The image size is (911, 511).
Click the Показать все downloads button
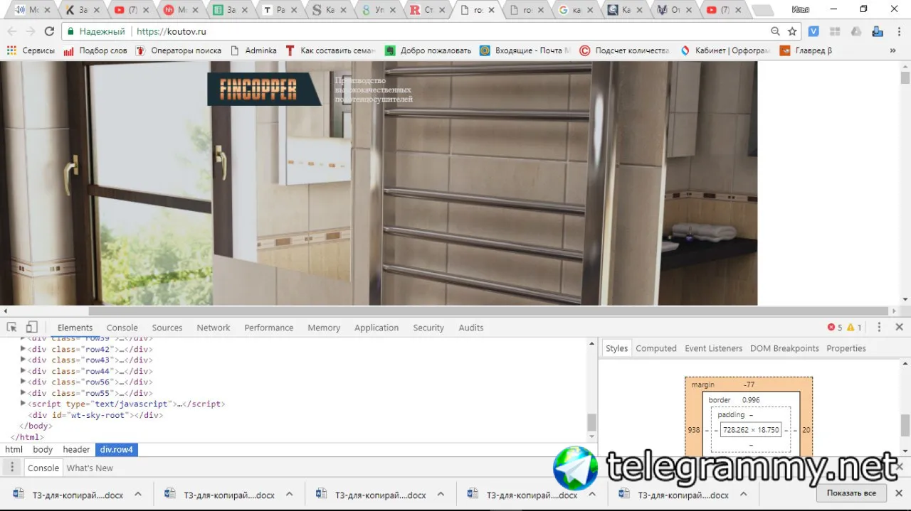pos(851,493)
